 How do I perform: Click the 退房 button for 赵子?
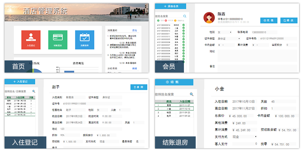coord(139,87)
